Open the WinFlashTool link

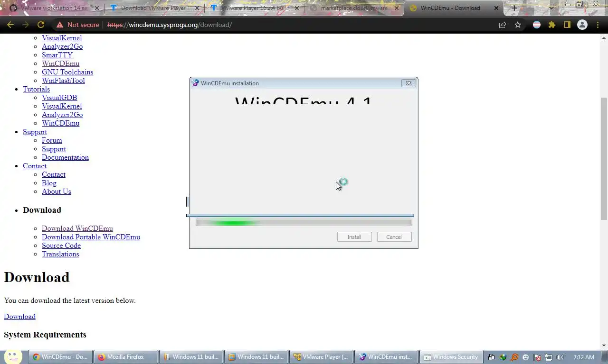point(63,81)
